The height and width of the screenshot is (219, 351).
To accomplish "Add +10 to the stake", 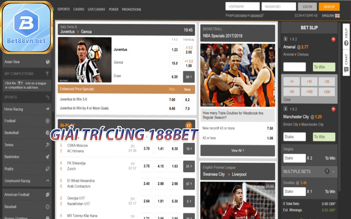I will [309, 81].
